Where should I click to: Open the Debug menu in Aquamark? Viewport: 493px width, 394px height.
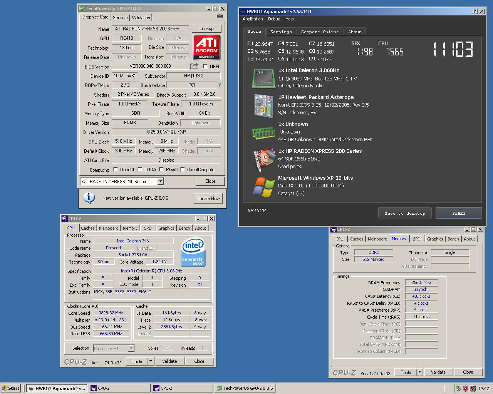(x=274, y=19)
